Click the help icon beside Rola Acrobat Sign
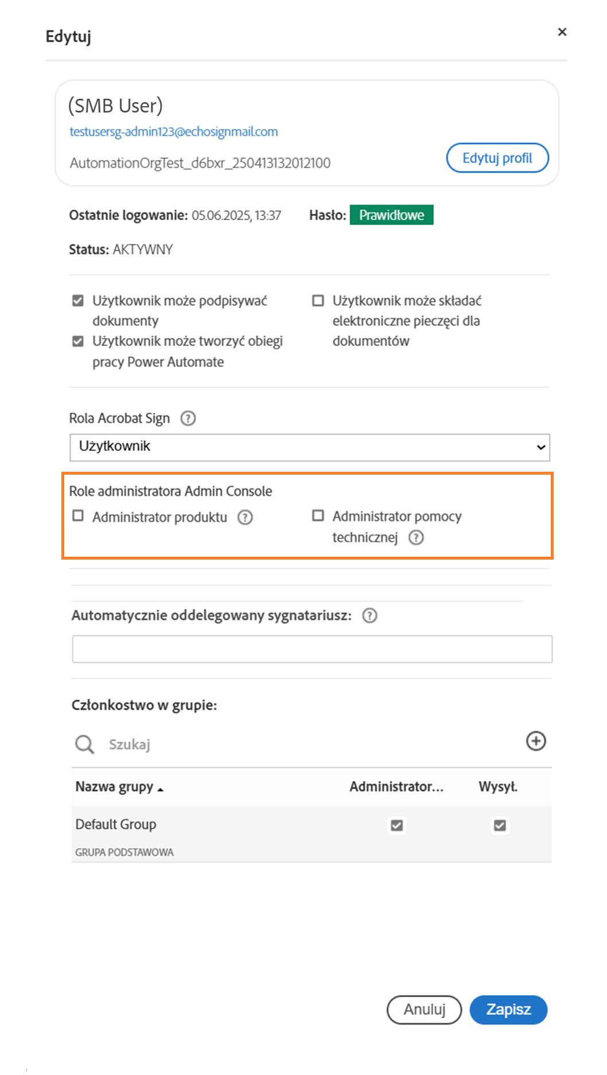This screenshot has width=607, height=1075. [x=188, y=418]
